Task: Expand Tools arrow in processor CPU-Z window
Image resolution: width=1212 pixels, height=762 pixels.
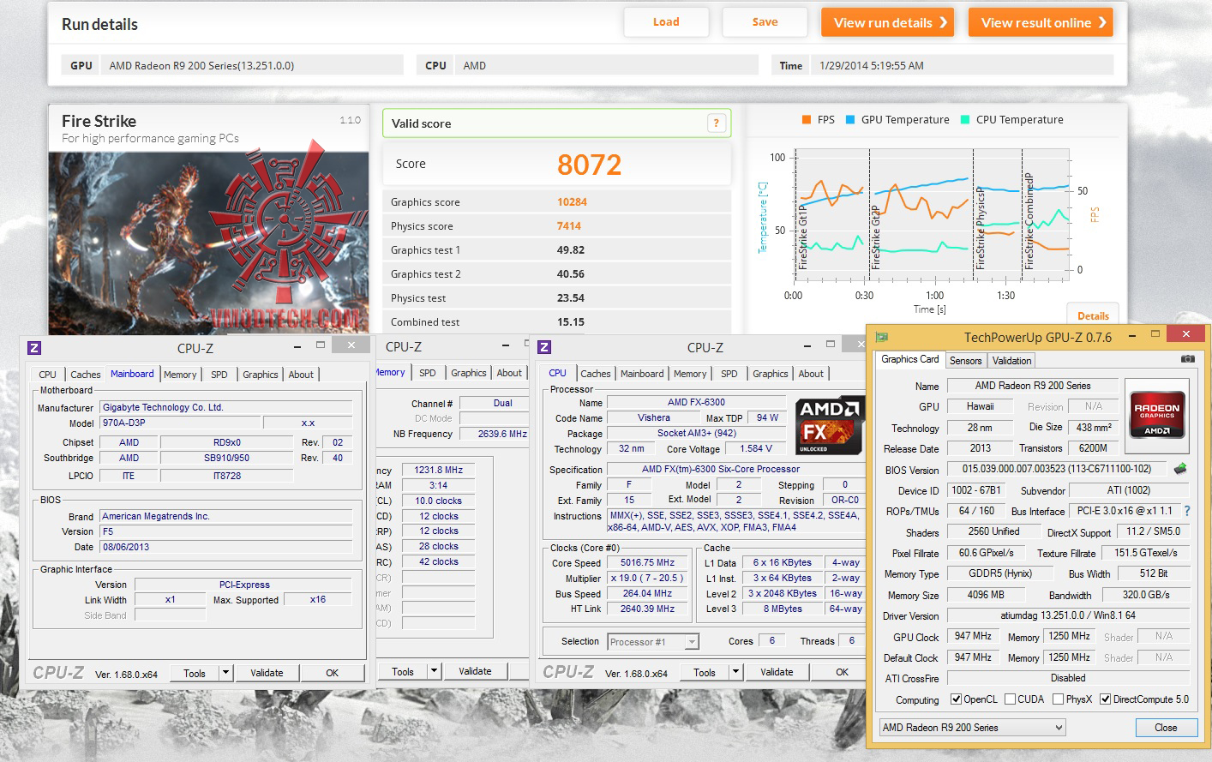Action: point(735,672)
